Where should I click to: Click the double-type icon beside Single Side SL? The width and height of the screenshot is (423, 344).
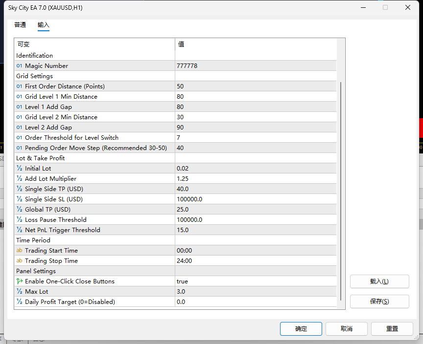[x=19, y=199]
